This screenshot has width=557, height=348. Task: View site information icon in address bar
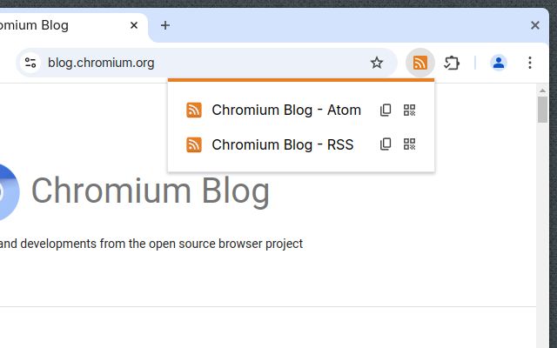(30, 63)
